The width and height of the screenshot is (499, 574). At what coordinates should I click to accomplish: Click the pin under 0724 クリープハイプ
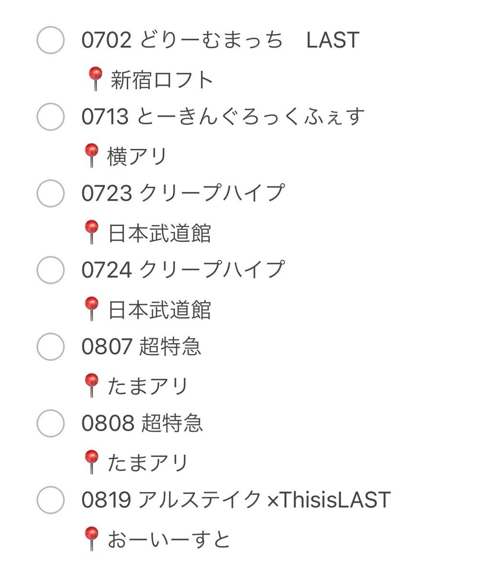(x=91, y=309)
